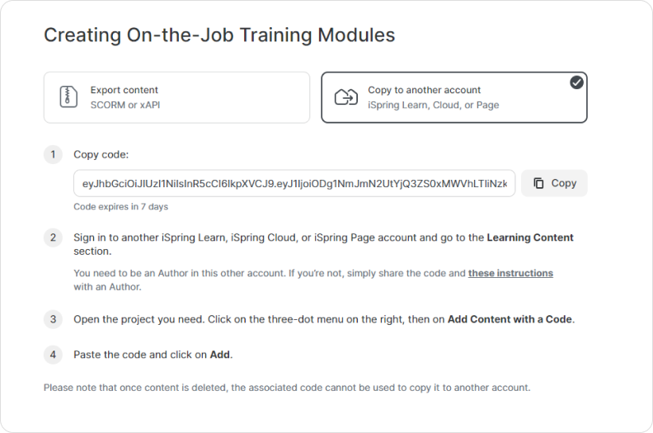The width and height of the screenshot is (653, 433).
Task: Click the bold 'Add Content with a Code' text
Action: (x=510, y=319)
